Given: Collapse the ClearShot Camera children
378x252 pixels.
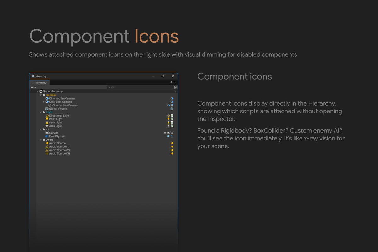Looking at the screenshot, I should pyautogui.click(x=43, y=102).
